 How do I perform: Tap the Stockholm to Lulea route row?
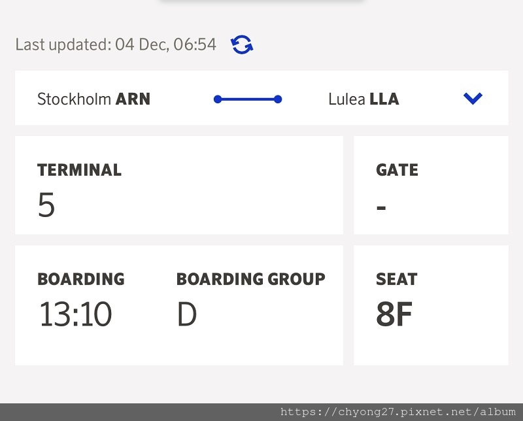(262, 98)
